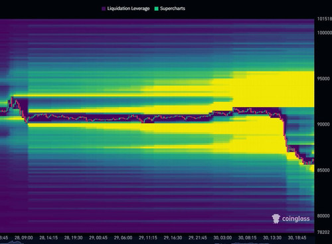Click the 29, 16:30 time axis label
This screenshot has height=244, width=332.
(173, 238)
